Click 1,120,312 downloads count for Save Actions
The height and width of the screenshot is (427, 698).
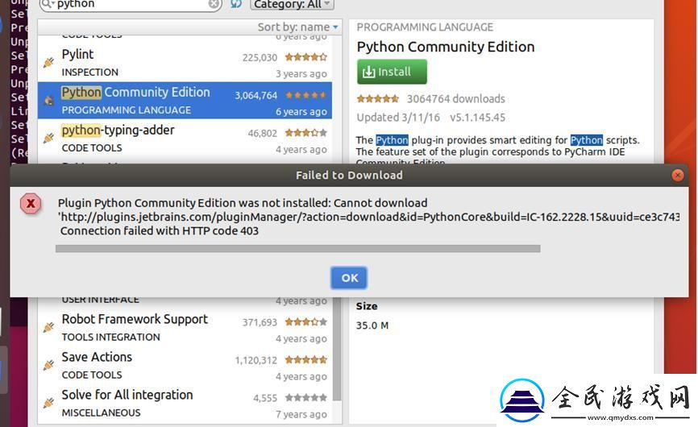(x=256, y=360)
